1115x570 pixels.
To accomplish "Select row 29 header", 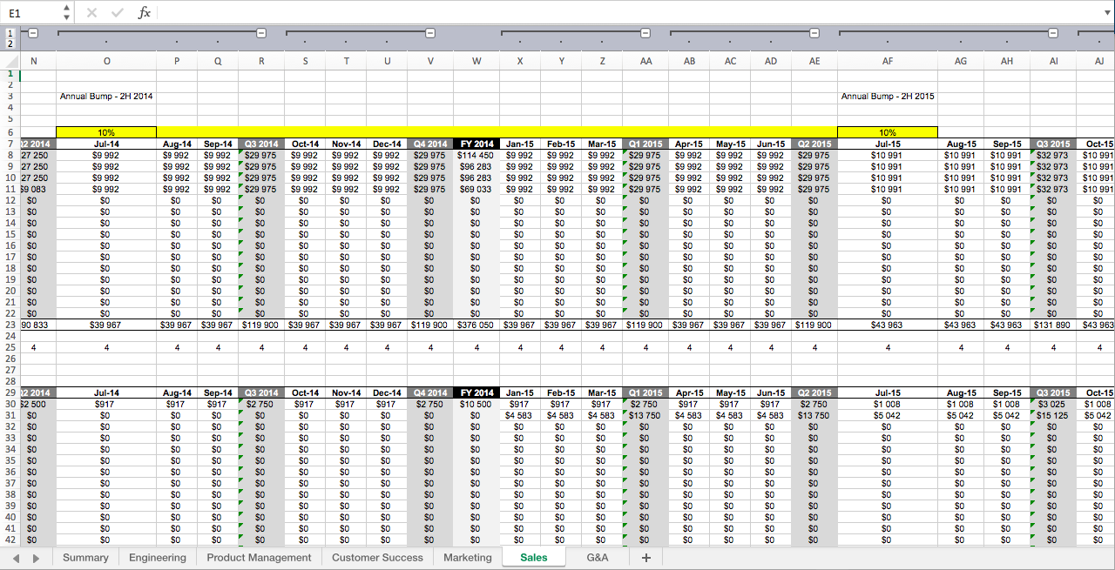I will point(10,393).
